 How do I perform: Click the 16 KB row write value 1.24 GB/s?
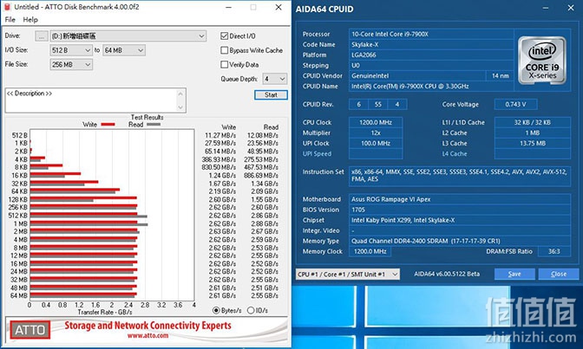click(222, 176)
